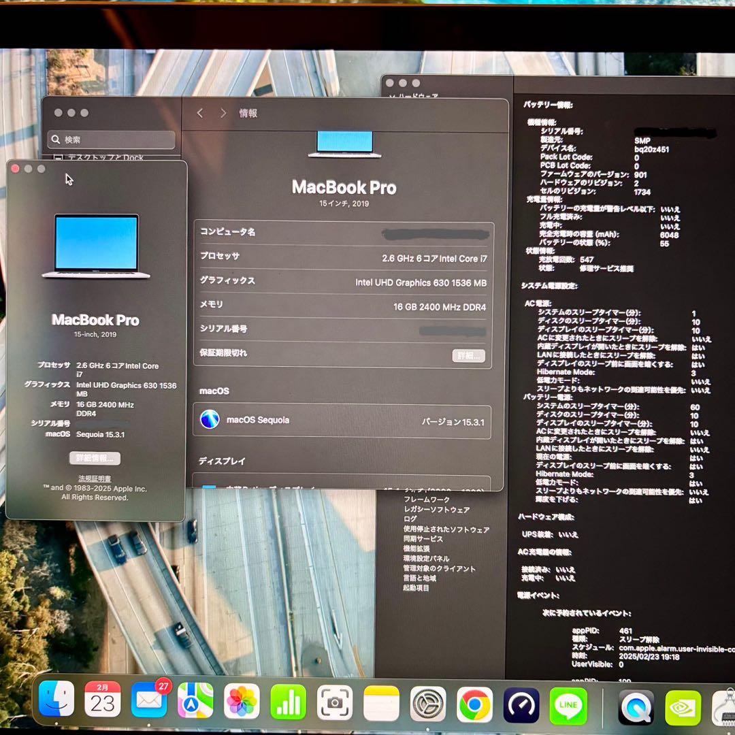Image resolution: width=735 pixels, height=735 pixels.
Task: Select 機能拡張 in System Information sidebar
Action: pos(416,549)
